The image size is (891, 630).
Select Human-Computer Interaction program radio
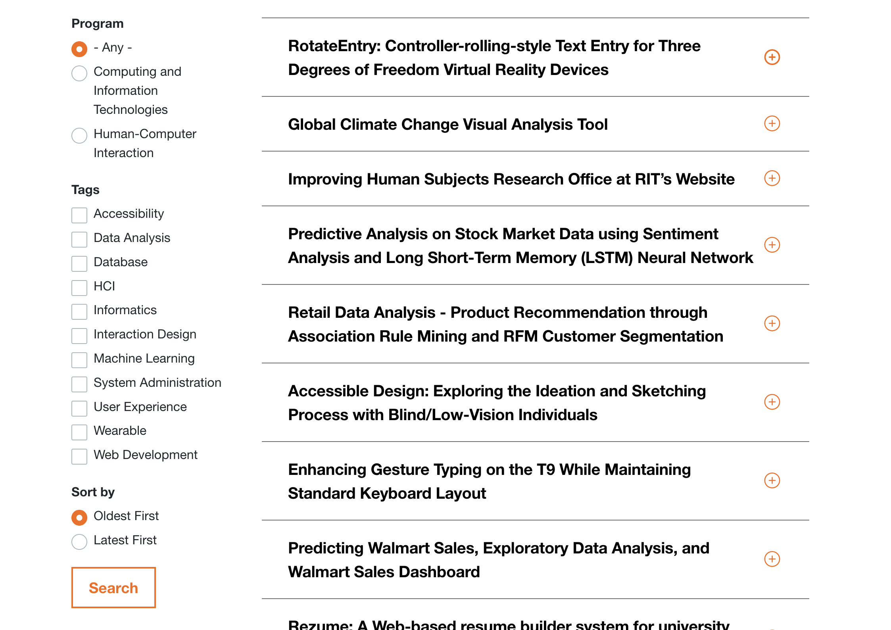79,136
